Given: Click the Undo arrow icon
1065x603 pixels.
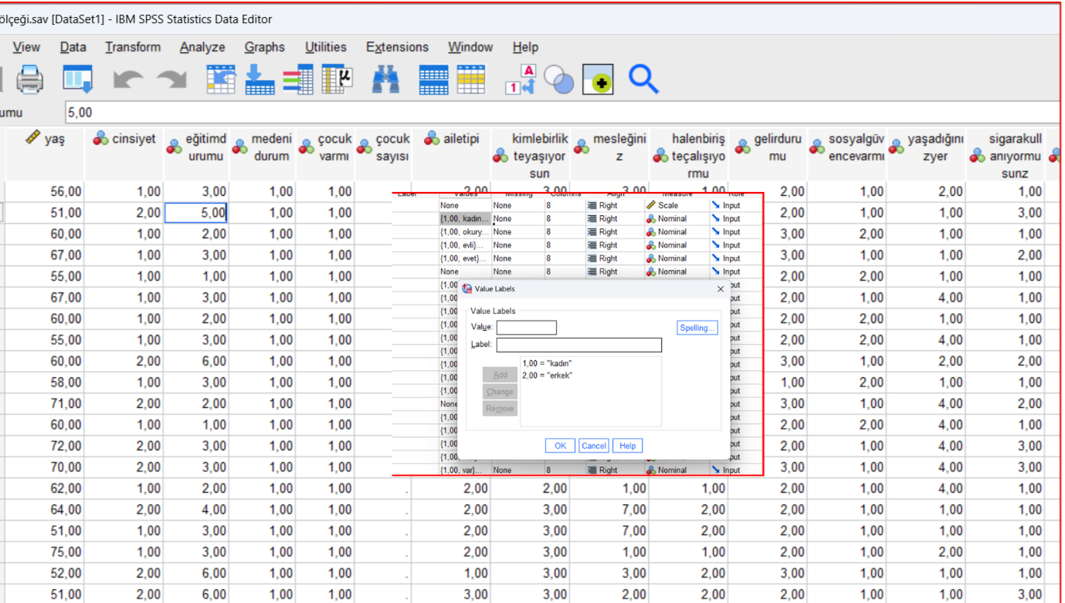Looking at the screenshot, I should (128, 79).
